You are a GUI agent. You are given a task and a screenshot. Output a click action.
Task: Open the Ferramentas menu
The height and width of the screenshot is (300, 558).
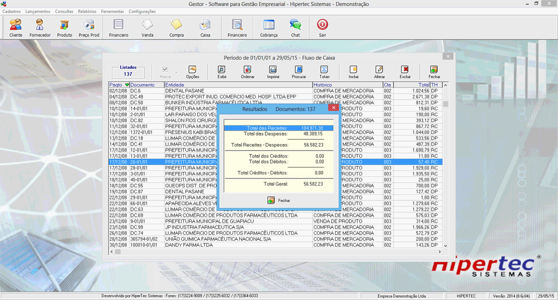[x=113, y=11]
